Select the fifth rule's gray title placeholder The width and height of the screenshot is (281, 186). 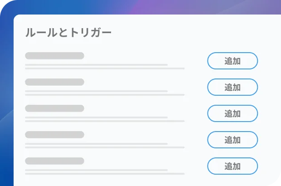(x=55, y=161)
